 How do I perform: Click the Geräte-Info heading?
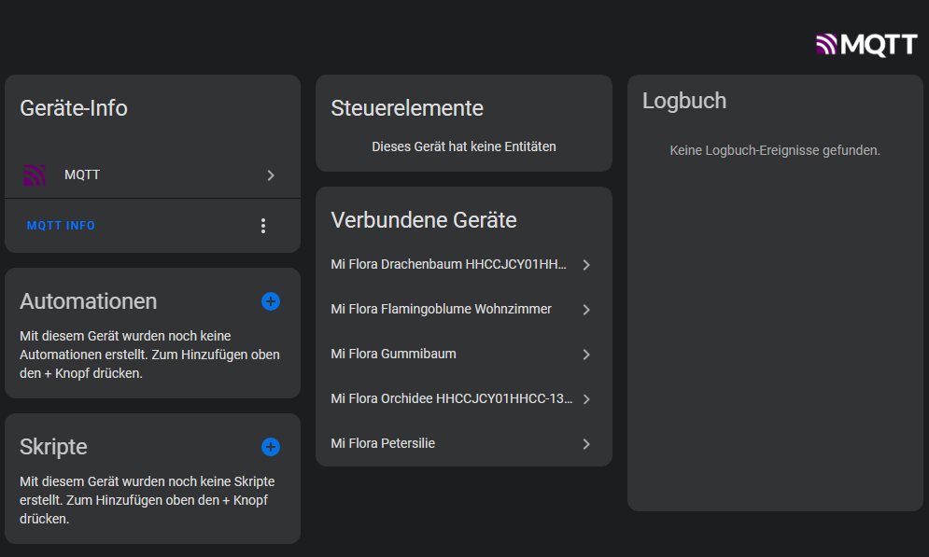(x=74, y=108)
